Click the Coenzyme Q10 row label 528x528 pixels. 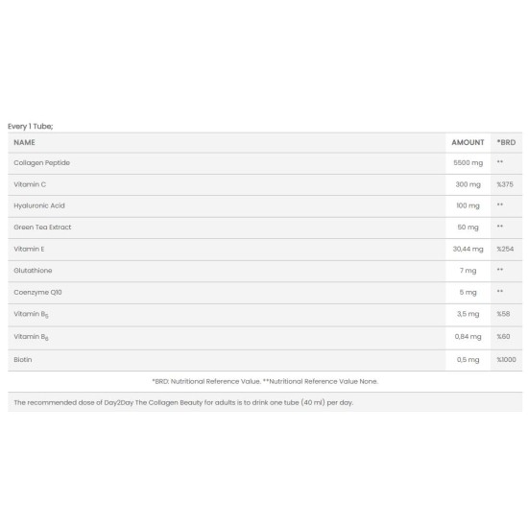(x=37, y=292)
